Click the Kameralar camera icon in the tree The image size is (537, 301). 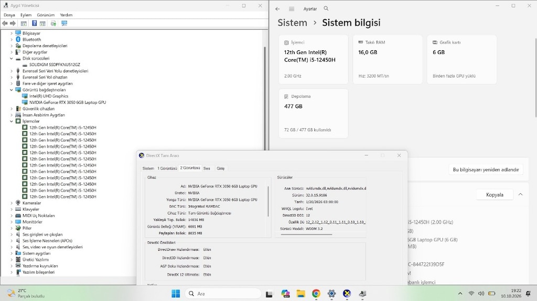point(18,203)
